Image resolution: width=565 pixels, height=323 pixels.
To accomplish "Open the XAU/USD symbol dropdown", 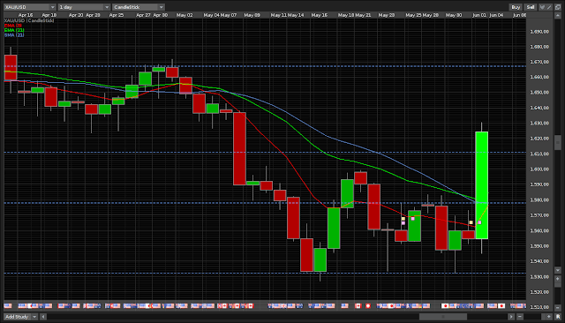I will 29,7.
